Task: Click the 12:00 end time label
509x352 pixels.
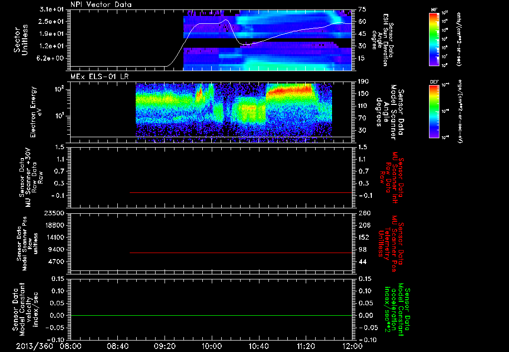Action: pos(352,346)
